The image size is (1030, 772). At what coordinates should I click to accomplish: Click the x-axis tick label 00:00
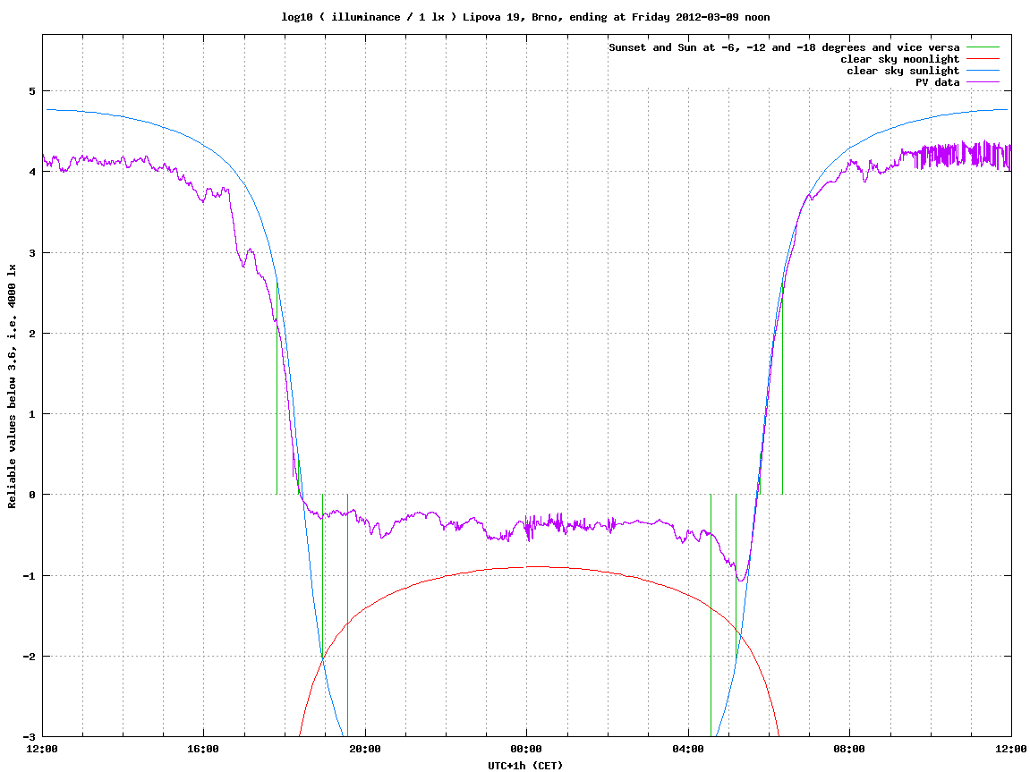[x=527, y=749]
